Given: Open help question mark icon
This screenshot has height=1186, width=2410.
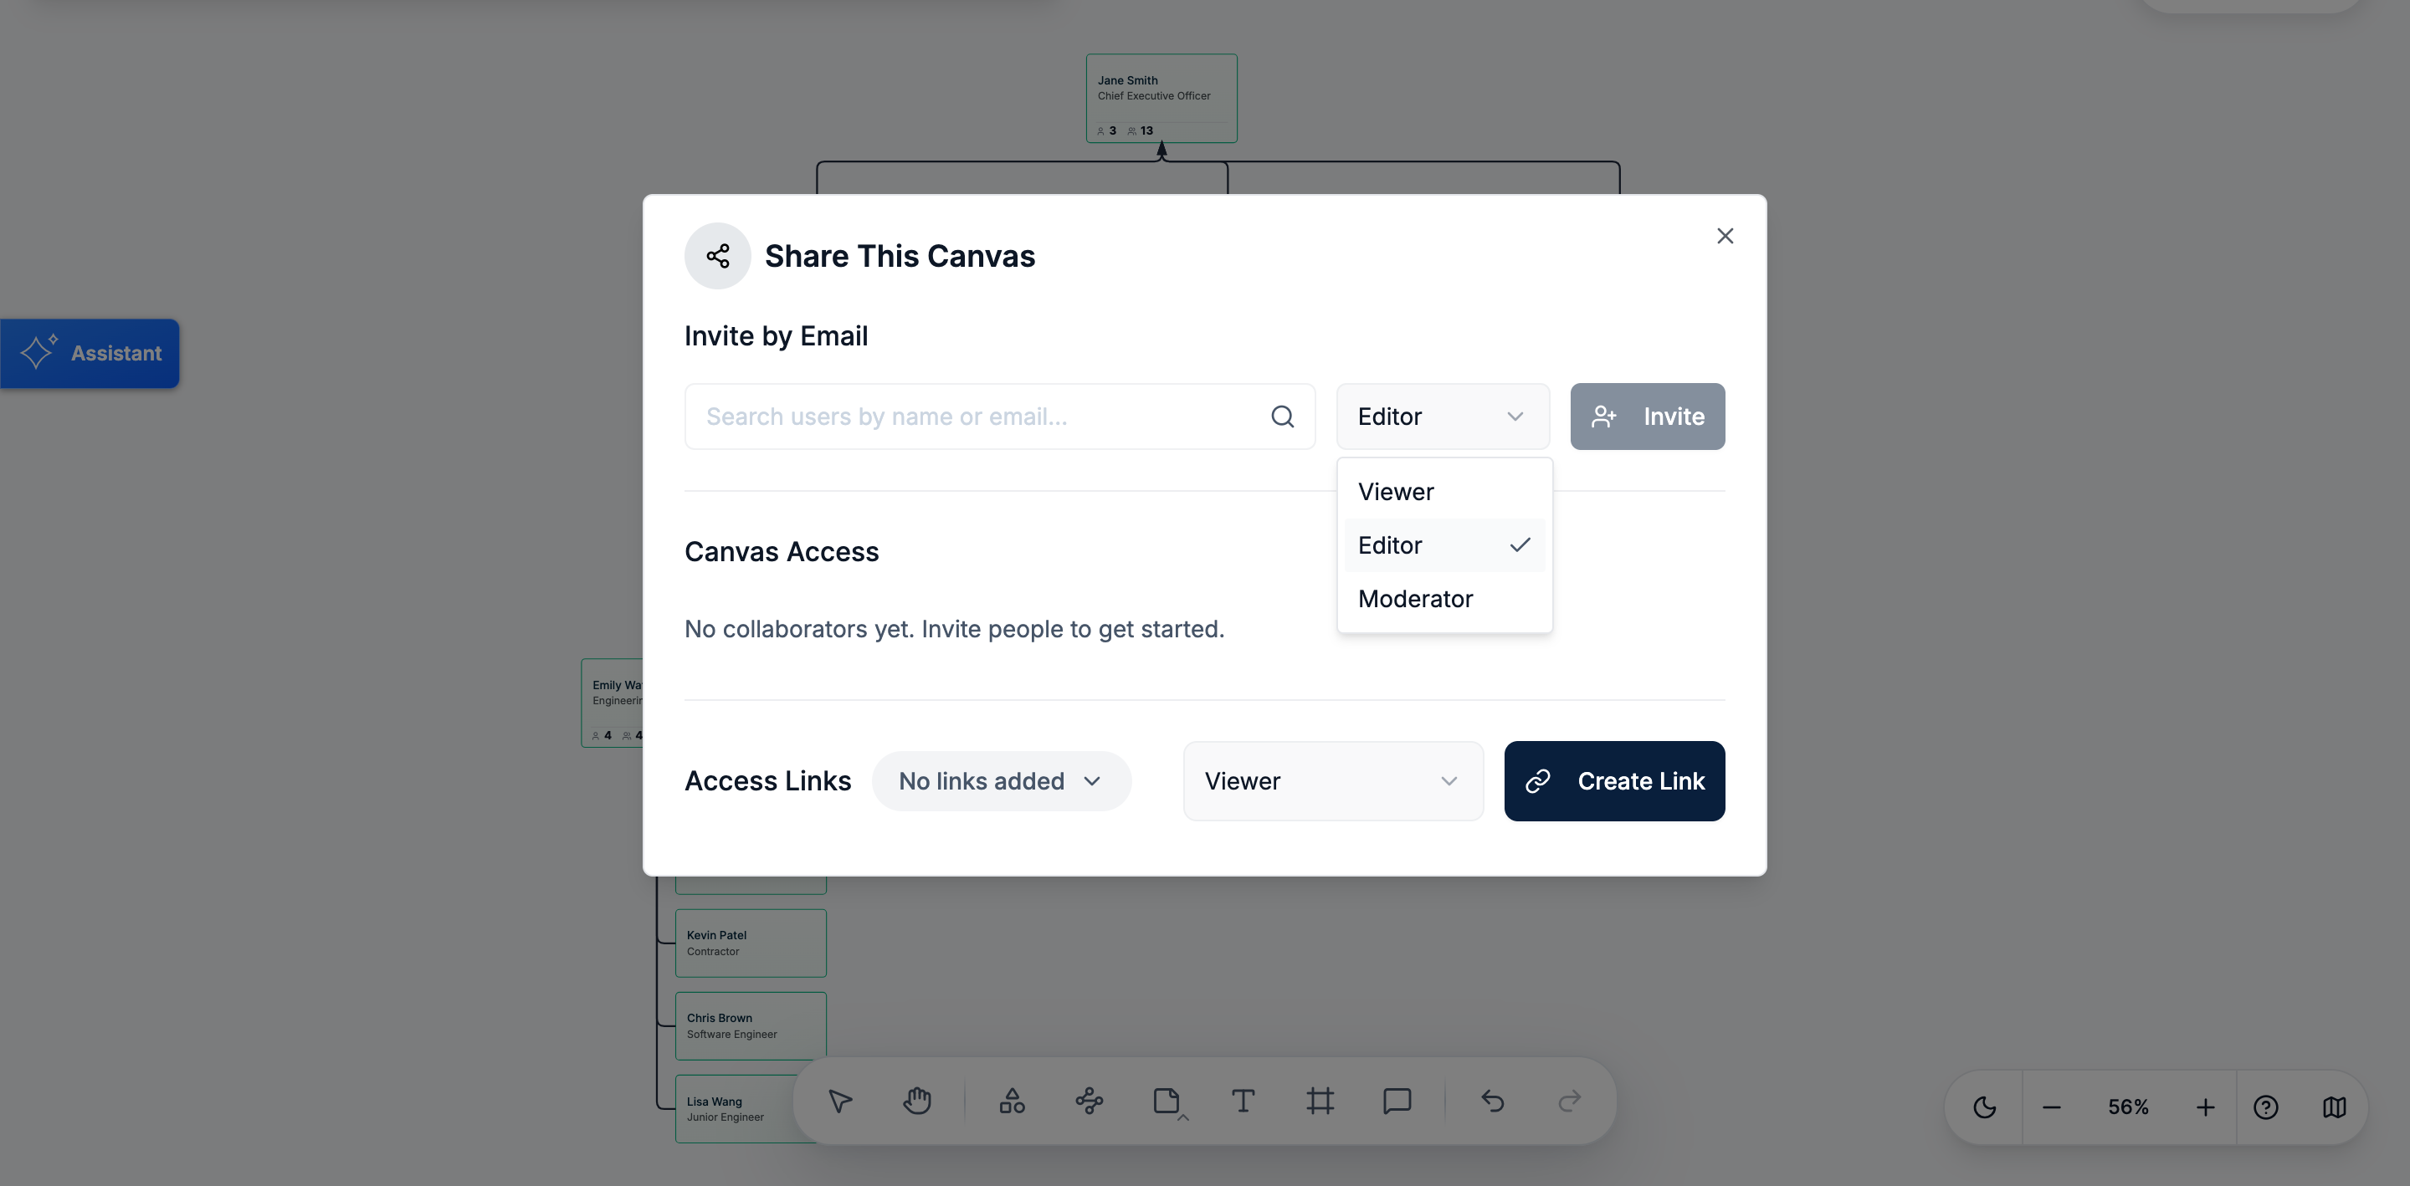Looking at the screenshot, I should (x=2266, y=1107).
